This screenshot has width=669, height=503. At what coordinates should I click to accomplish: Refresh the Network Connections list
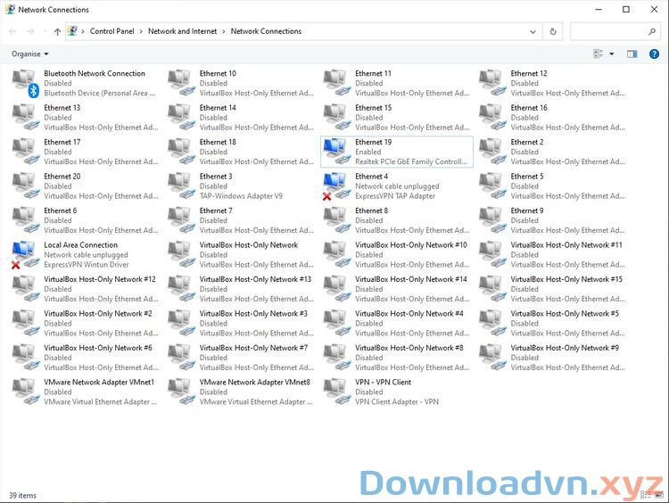(553, 31)
